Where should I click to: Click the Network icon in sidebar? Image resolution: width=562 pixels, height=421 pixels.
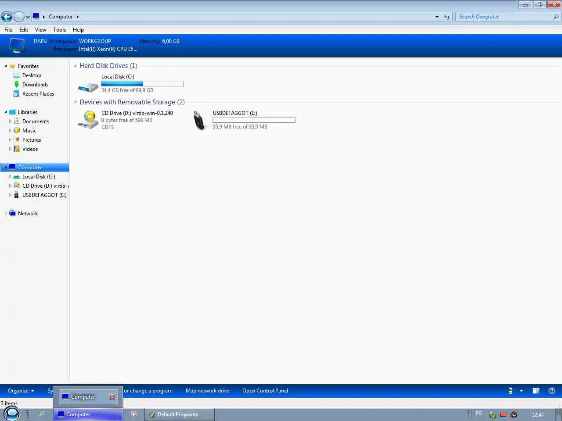click(x=12, y=213)
